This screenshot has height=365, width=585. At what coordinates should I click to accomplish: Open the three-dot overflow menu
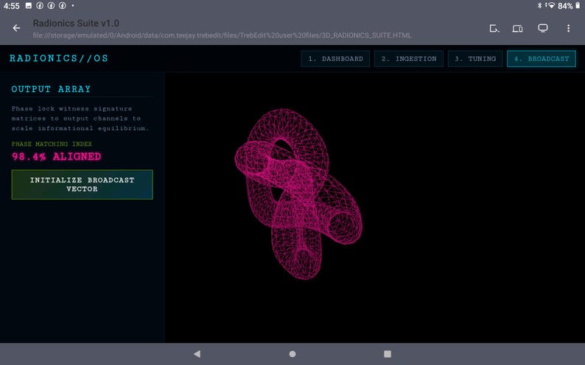(568, 28)
